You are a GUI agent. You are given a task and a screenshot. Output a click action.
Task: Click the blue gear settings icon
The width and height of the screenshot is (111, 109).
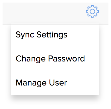[x=92, y=11]
